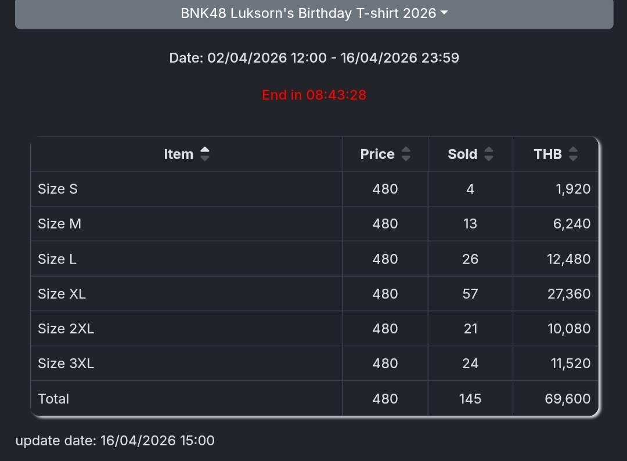Click the Total row label
This screenshot has height=461, width=627.
(x=53, y=399)
